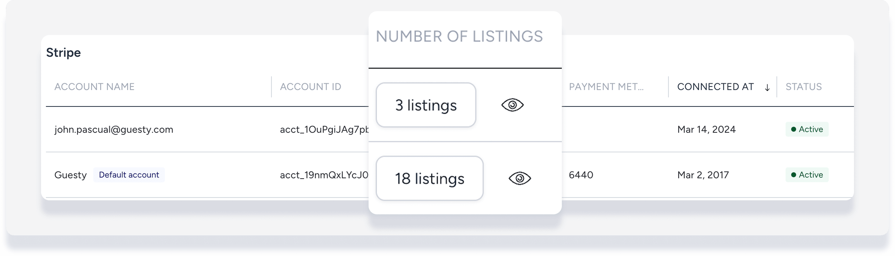Click the Active status on Guesty row
This screenshot has height=256, width=895.
pos(807,175)
